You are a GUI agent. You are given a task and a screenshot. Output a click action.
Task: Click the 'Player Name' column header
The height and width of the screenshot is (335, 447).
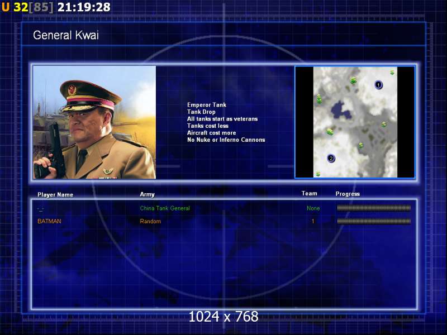tap(55, 195)
